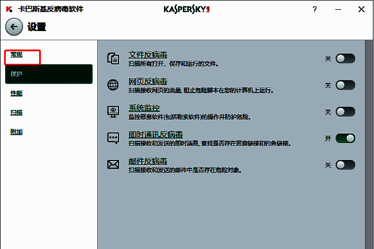The height and width of the screenshot is (249, 374).
Task: Click the 关 label beside 系统监控
Action: tap(328, 112)
